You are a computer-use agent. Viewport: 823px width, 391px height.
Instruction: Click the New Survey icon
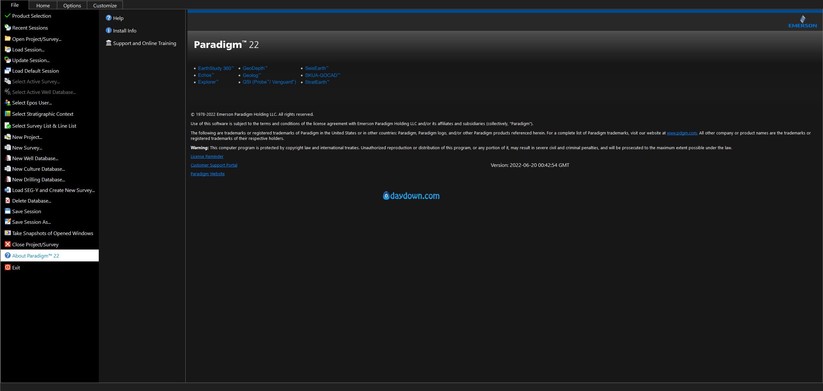pos(8,148)
